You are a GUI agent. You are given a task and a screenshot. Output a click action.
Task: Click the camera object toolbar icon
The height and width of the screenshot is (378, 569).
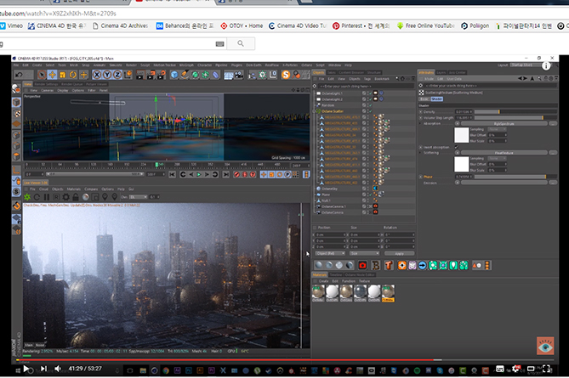239,75
